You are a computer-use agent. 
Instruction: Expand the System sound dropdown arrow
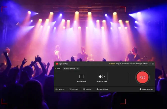tap(104, 76)
